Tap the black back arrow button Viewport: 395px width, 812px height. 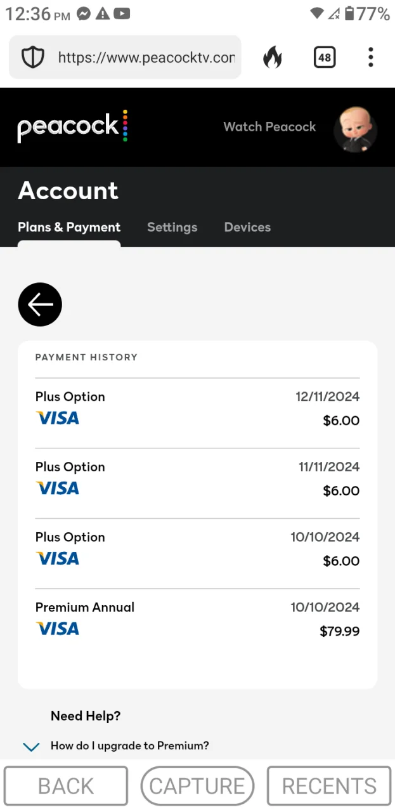click(40, 304)
